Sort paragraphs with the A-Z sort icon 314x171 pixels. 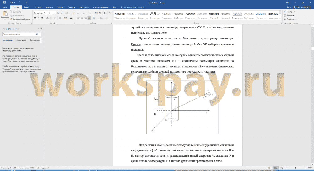(x=105, y=13)
